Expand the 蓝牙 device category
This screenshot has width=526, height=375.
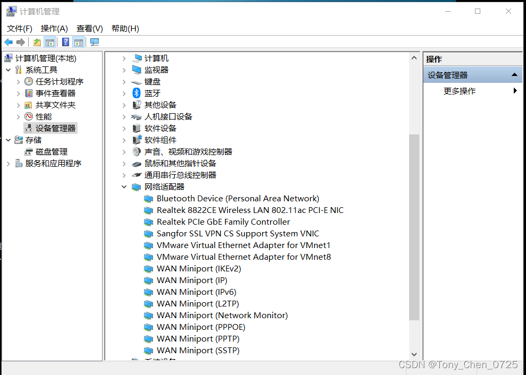tap(124, 93)
